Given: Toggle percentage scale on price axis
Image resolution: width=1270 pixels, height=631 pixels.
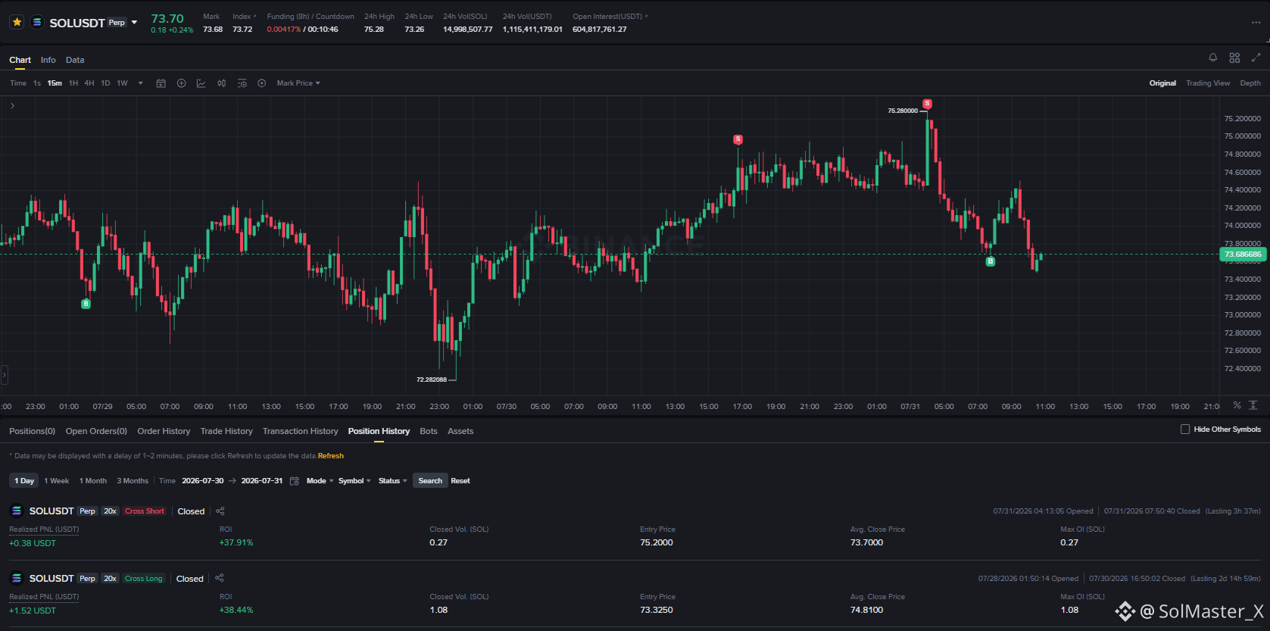Looking at the screenshot, I should coord(1237,405).
